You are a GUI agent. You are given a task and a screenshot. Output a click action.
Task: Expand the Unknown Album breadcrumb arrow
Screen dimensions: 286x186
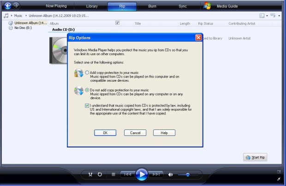pyautogui.click(x=26, y=16)
